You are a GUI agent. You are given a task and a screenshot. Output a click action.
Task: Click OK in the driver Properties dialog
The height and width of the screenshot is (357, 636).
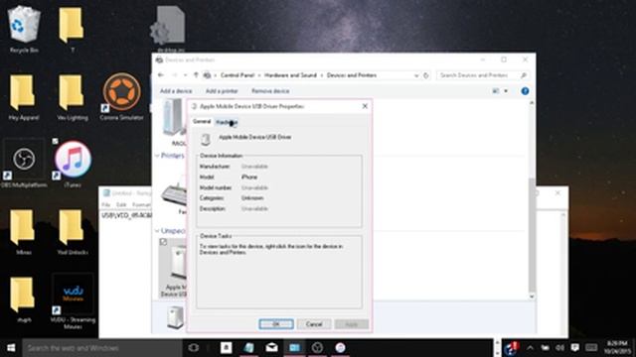tap(276, 324)
